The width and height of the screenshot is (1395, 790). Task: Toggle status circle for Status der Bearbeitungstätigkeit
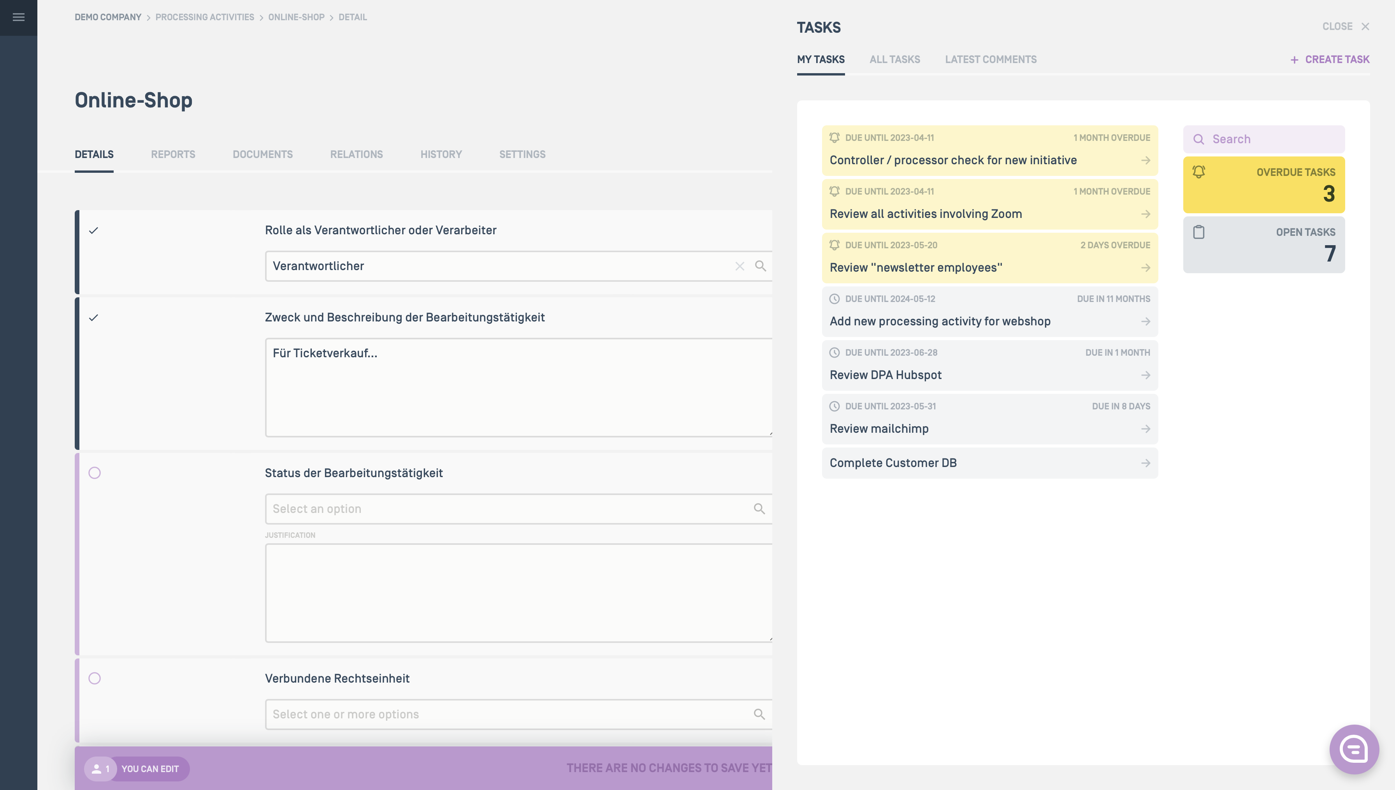95,473
